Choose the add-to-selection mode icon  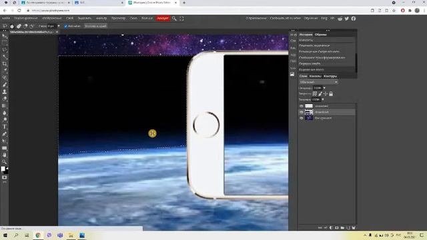(19, 26)
